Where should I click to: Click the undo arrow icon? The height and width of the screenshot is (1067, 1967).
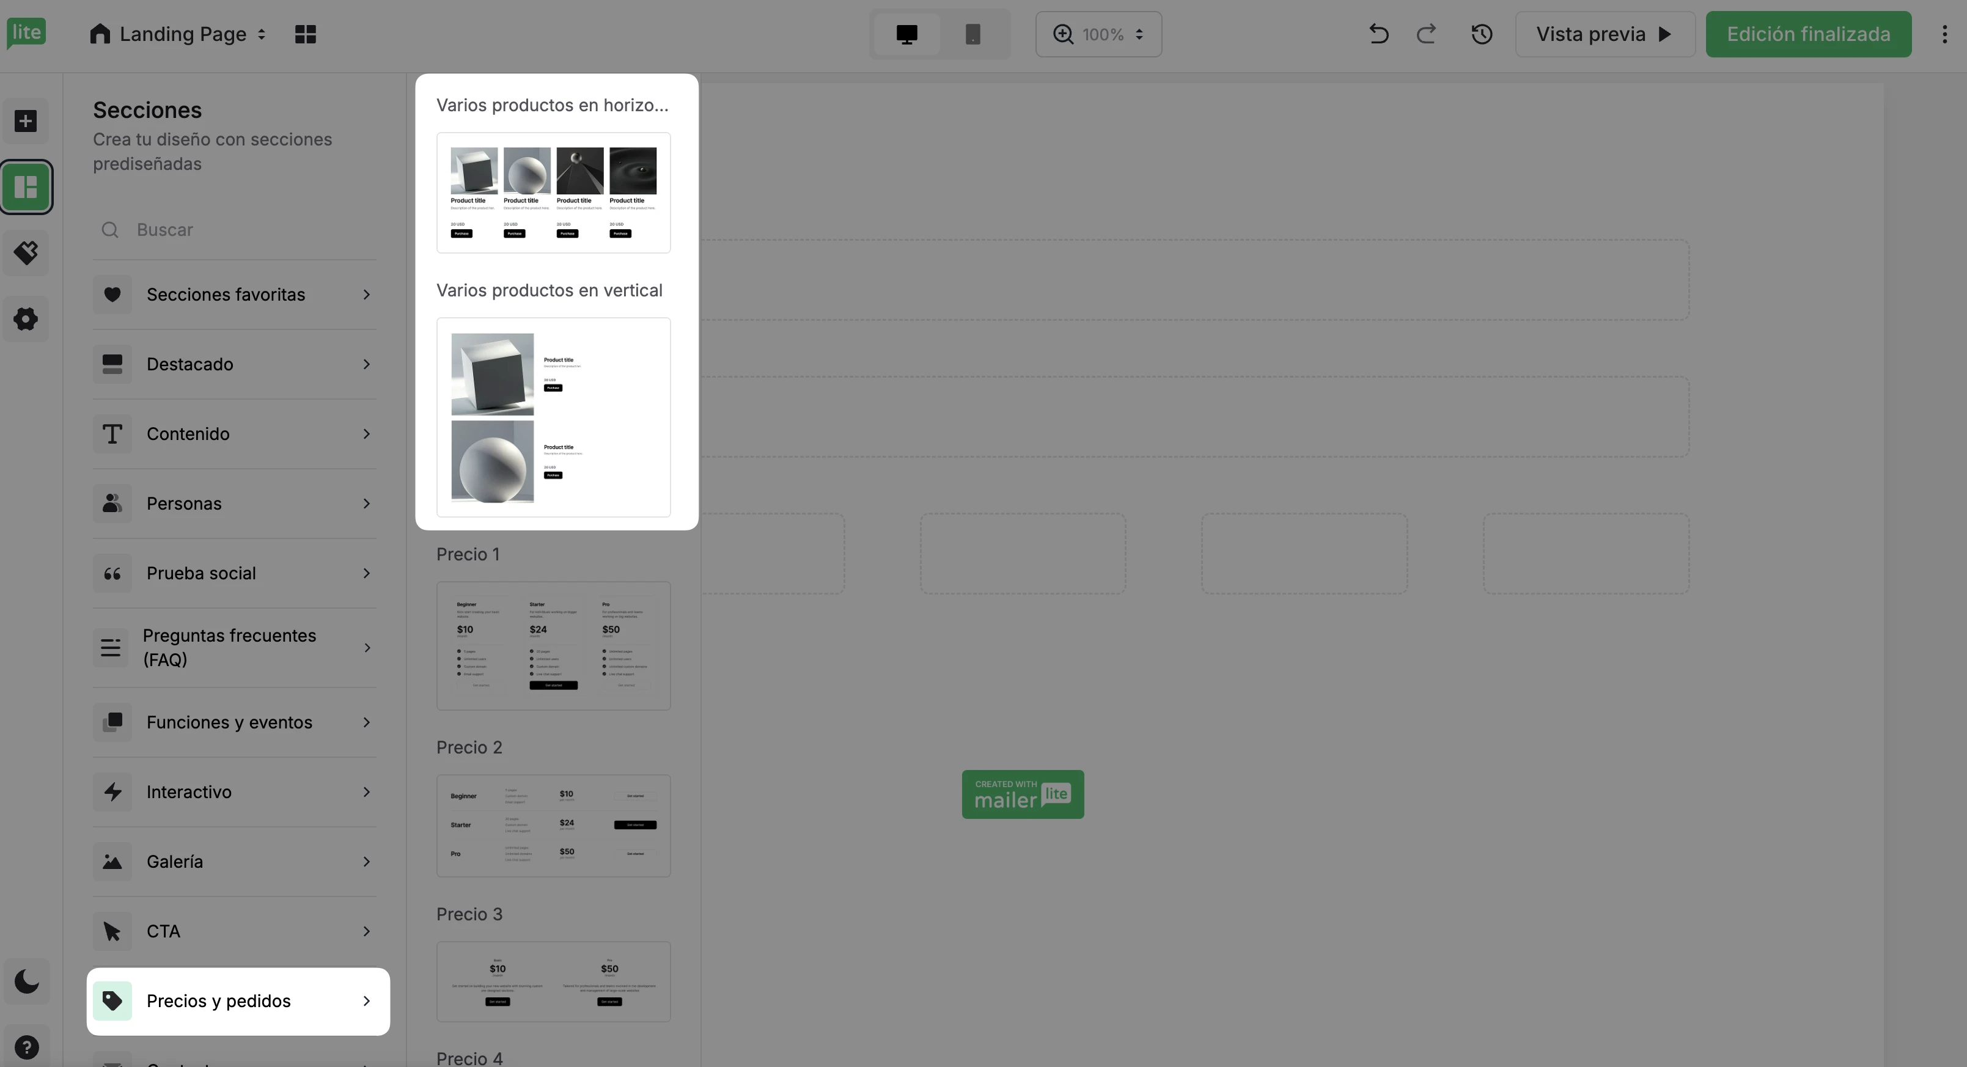click(x=1378, y=34)
